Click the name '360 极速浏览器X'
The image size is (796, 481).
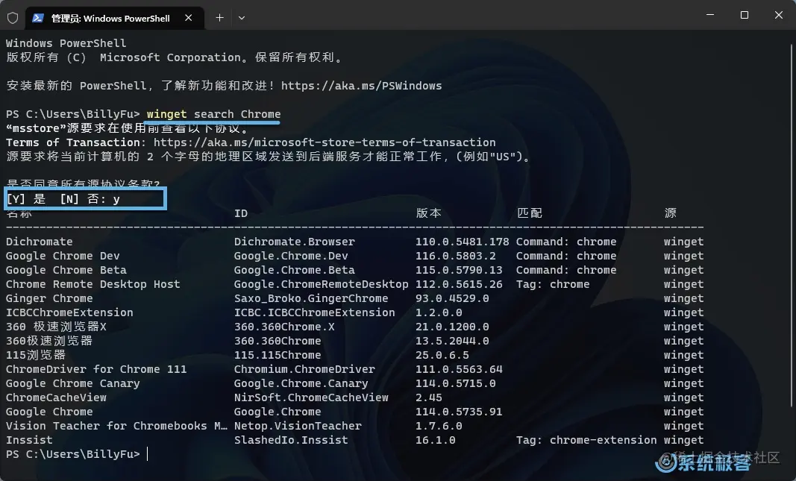point(57,327)
